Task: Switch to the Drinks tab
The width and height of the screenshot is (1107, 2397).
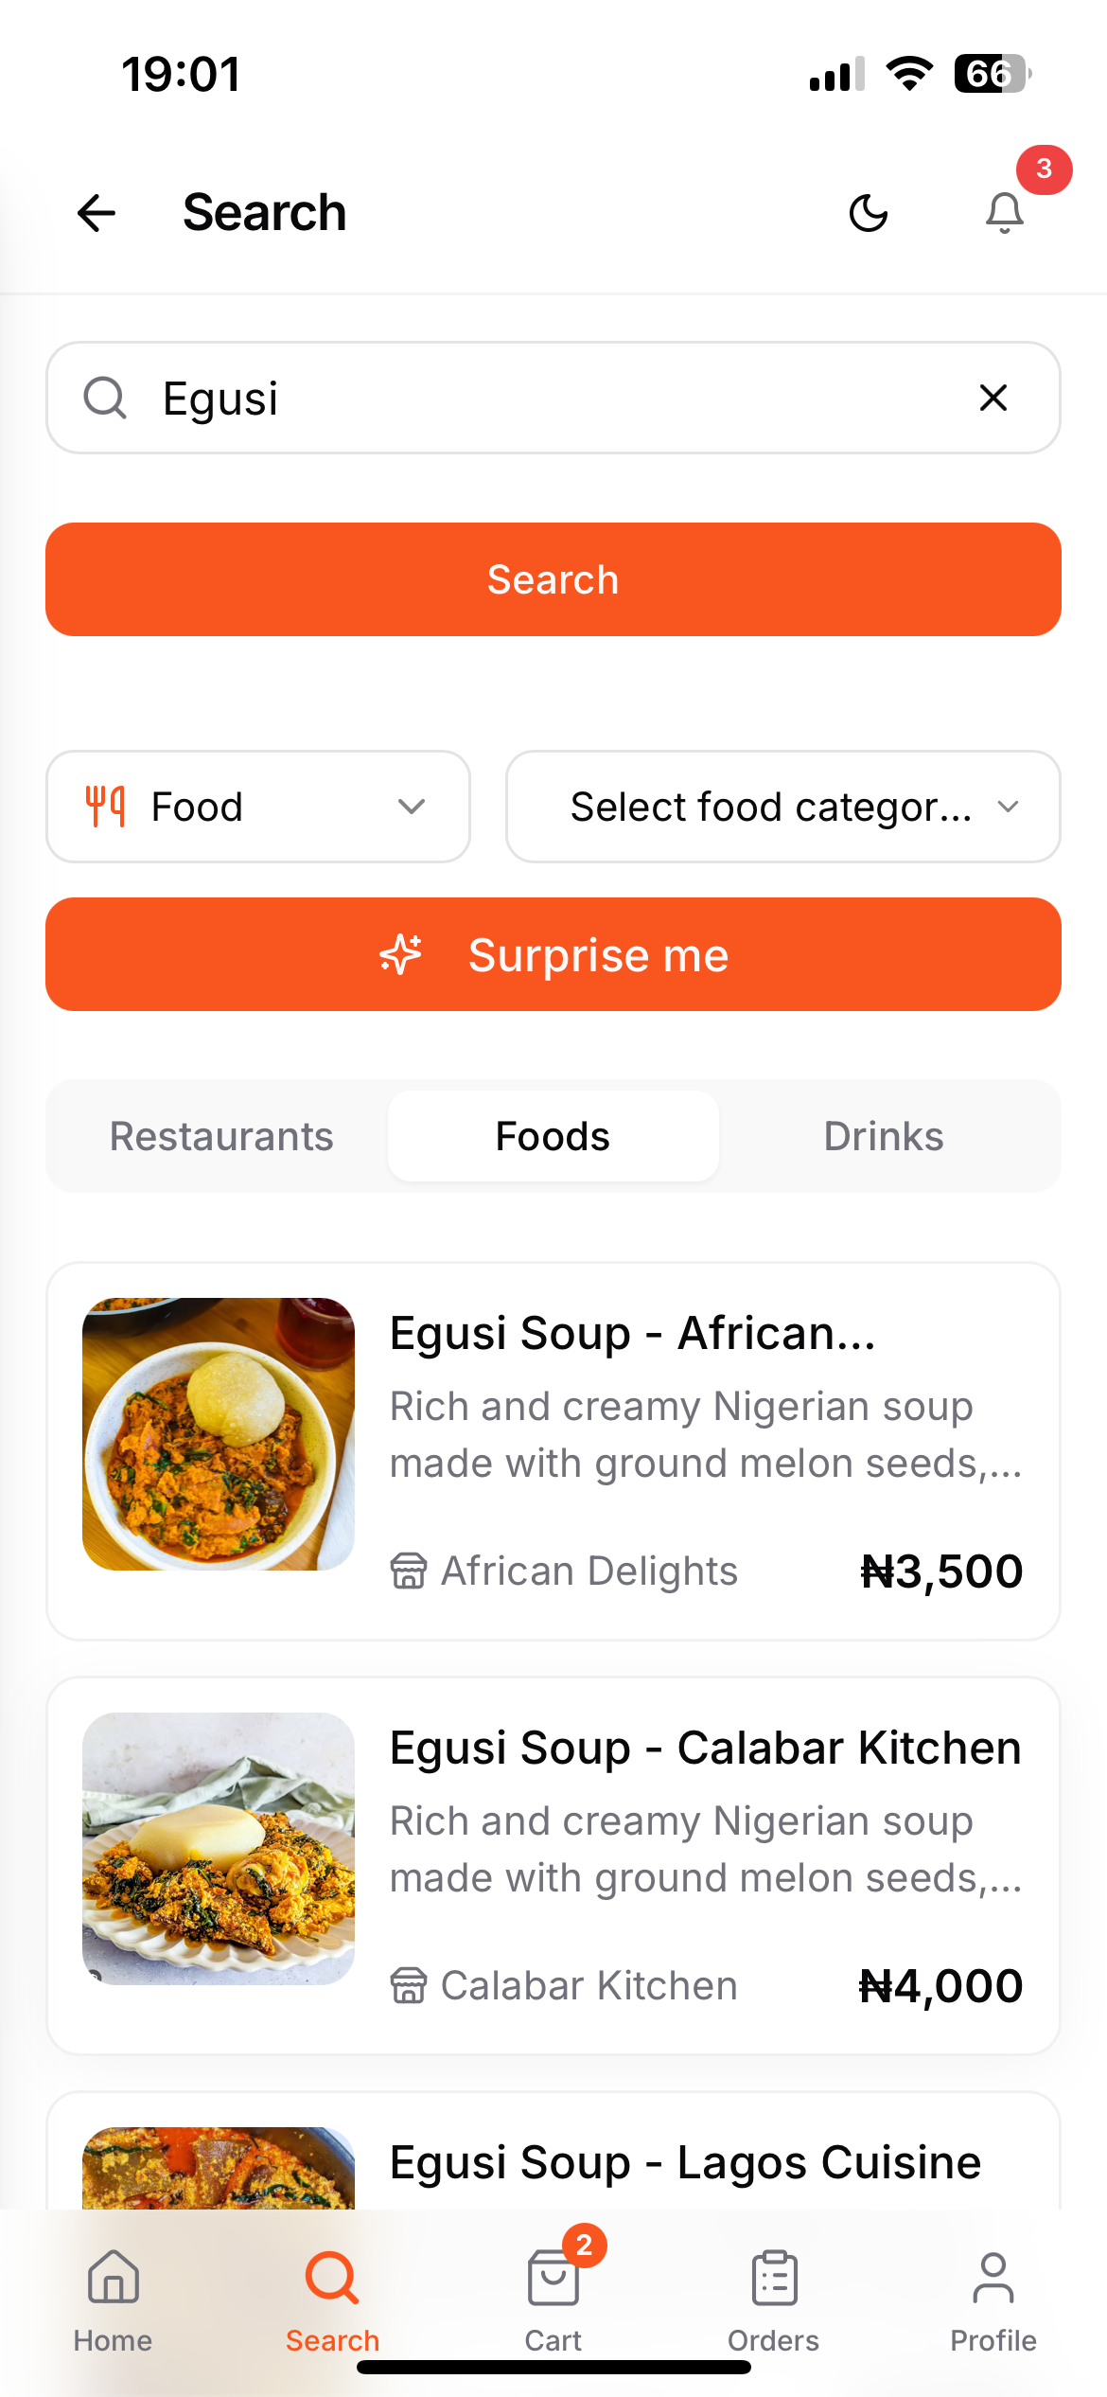Action: click(884, 1136)
